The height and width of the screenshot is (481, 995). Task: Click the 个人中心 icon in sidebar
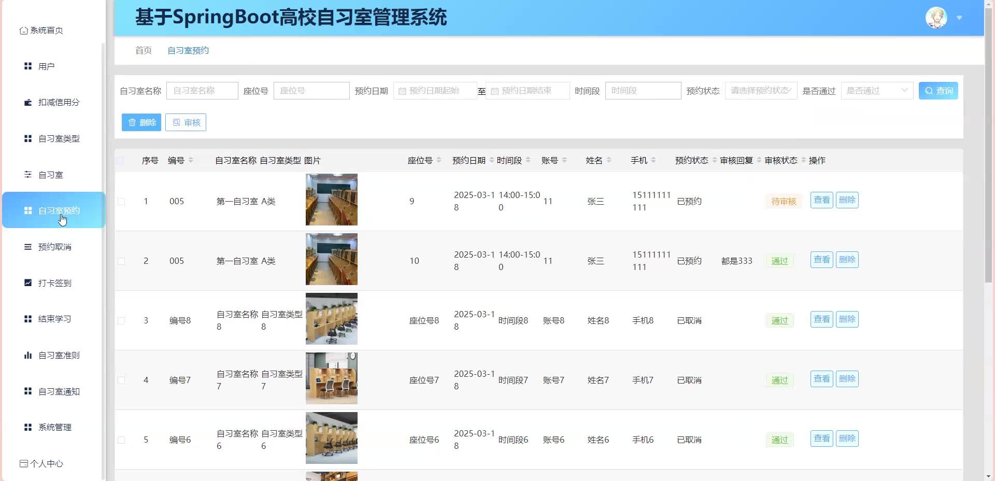(23, 463)
